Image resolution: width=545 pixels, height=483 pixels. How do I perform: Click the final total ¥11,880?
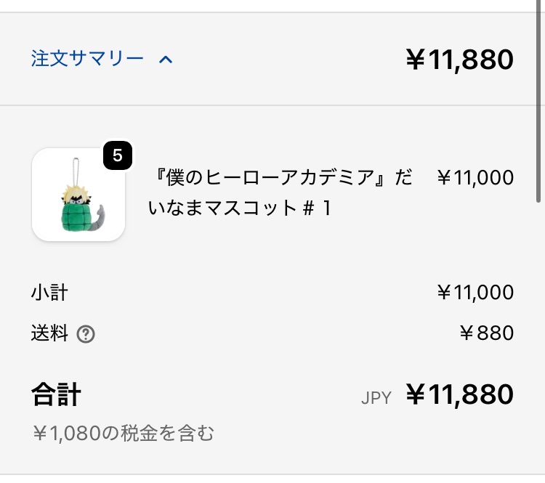click(x=459, y=394)
